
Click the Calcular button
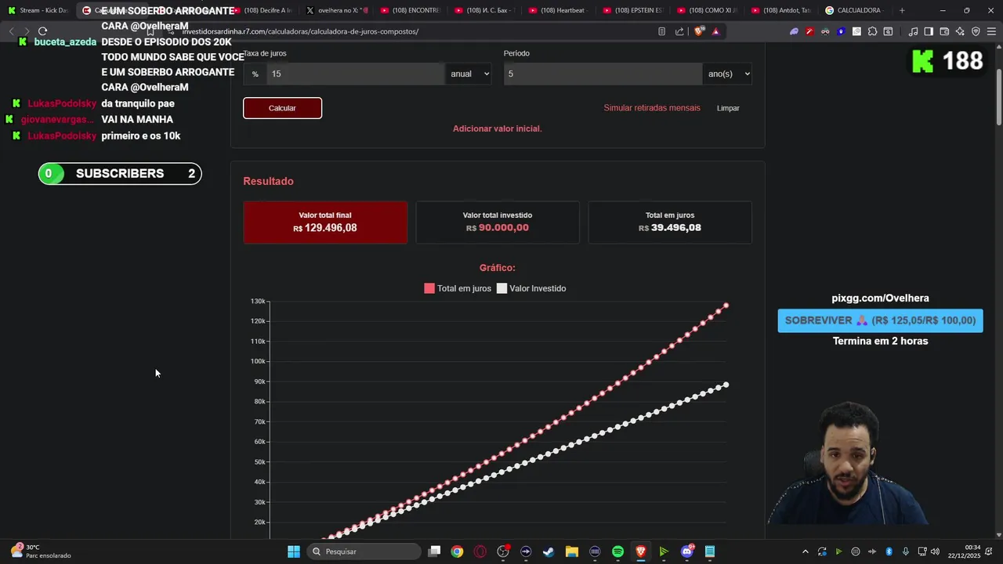[x=282, y=108]
